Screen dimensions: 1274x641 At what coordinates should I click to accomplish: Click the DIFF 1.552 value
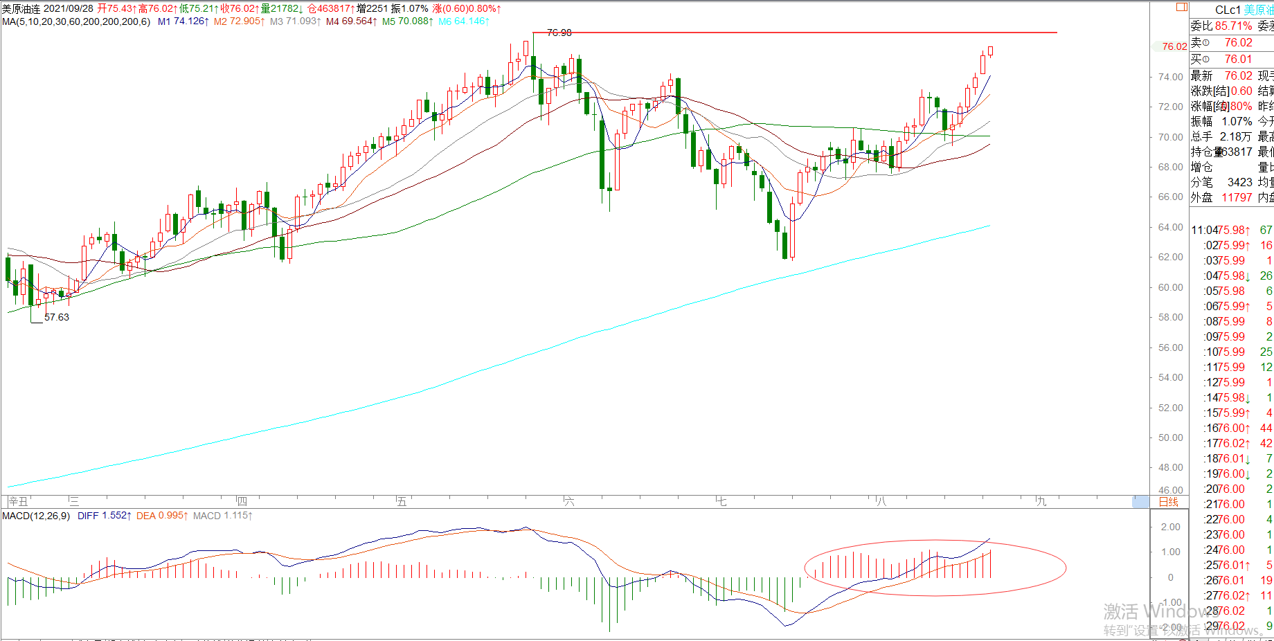104,516
